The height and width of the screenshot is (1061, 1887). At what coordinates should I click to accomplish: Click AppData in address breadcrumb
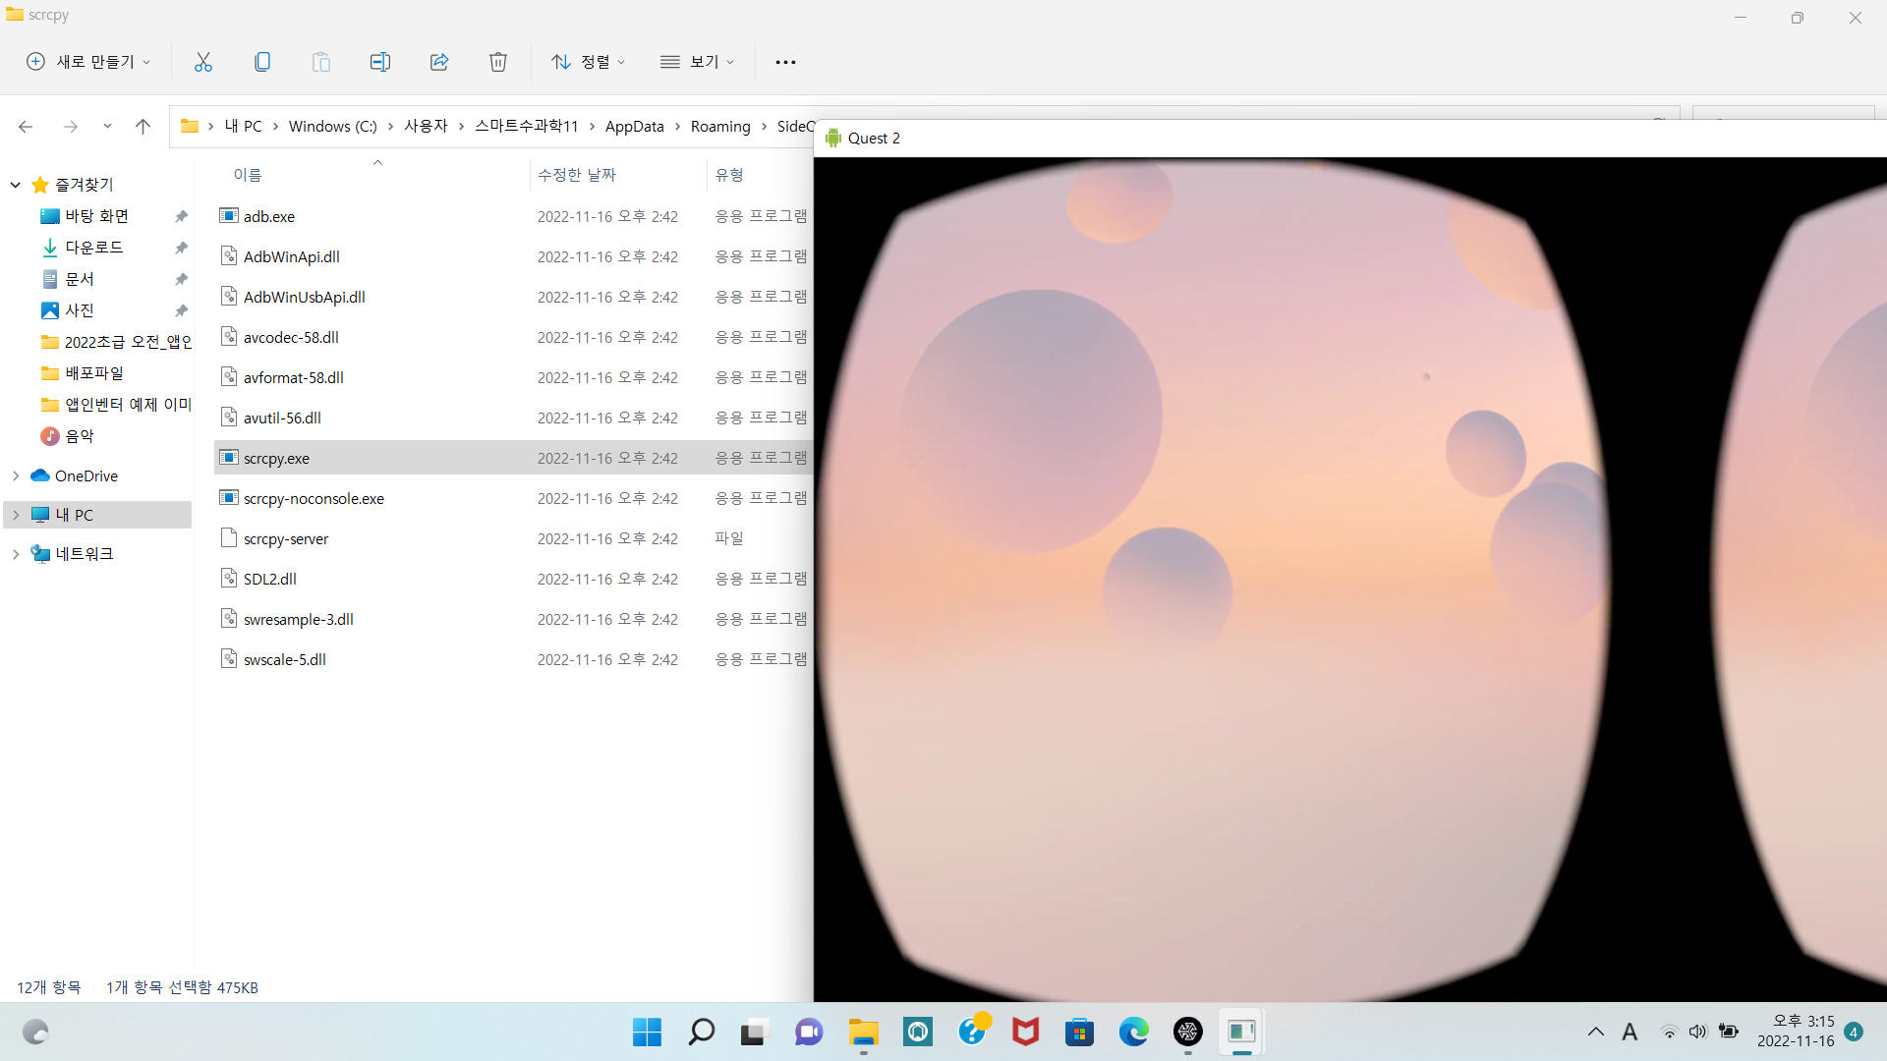tap(634, 126)
